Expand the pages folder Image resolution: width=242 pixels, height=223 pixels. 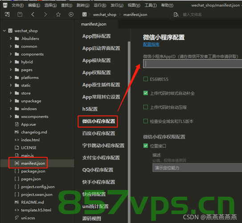[x=11, y=70]
